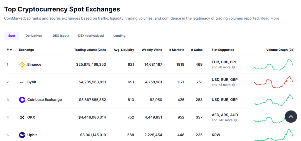
Task: Open the Coinbase Exchange page
Action: [45, 100]
